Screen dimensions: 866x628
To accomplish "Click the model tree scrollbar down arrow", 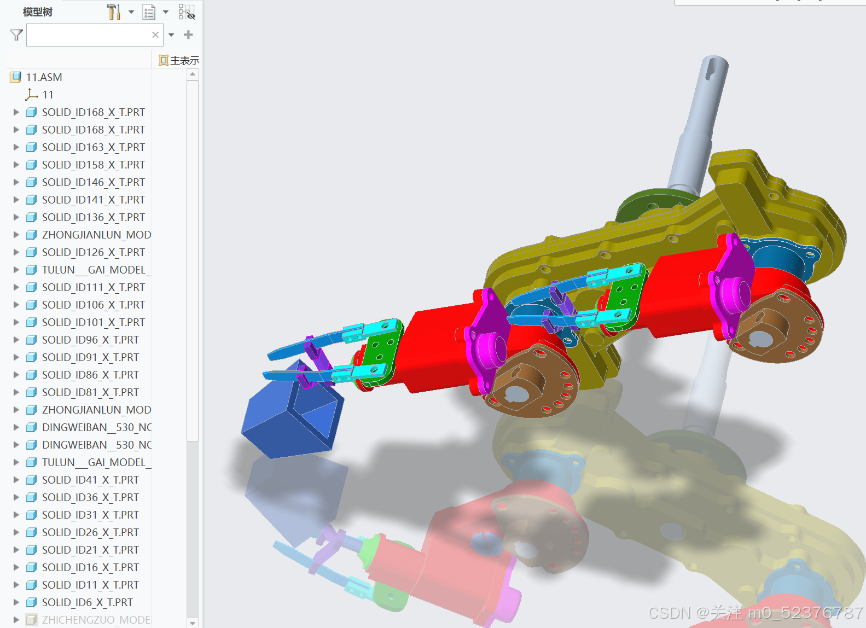I will pyautogui.click(x=192, y=623).
